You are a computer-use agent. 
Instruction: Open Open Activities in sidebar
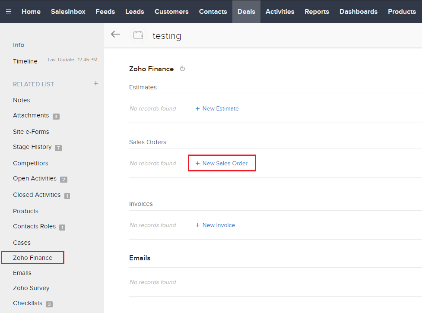(35, 178)
